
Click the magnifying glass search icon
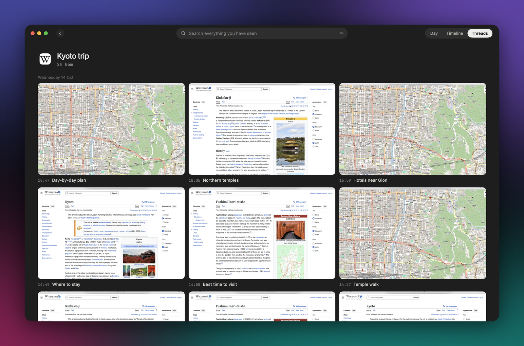(183, 33)
